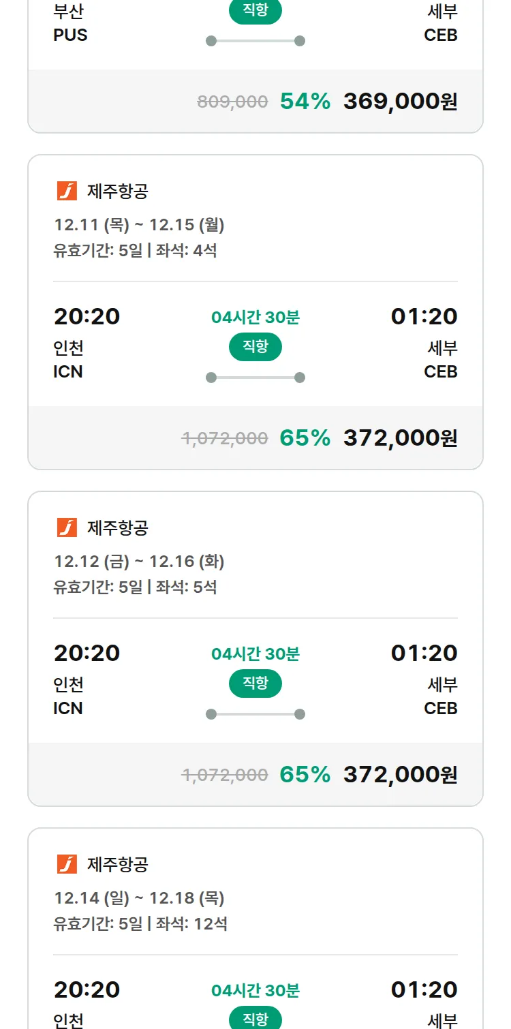Tap 직항 badge on 12.11 departure flight

coord(255,347)
